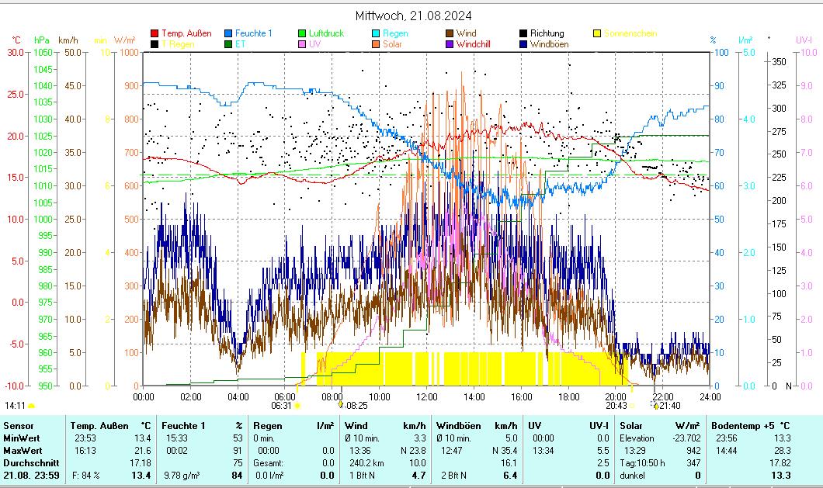The height and width of the screenshot is (488, 823).
Task: Click the blue Feuchte 1 legend swatch
Action: coord(228,33)
